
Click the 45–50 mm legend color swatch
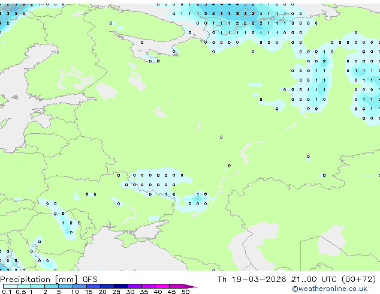pos(176,286)
